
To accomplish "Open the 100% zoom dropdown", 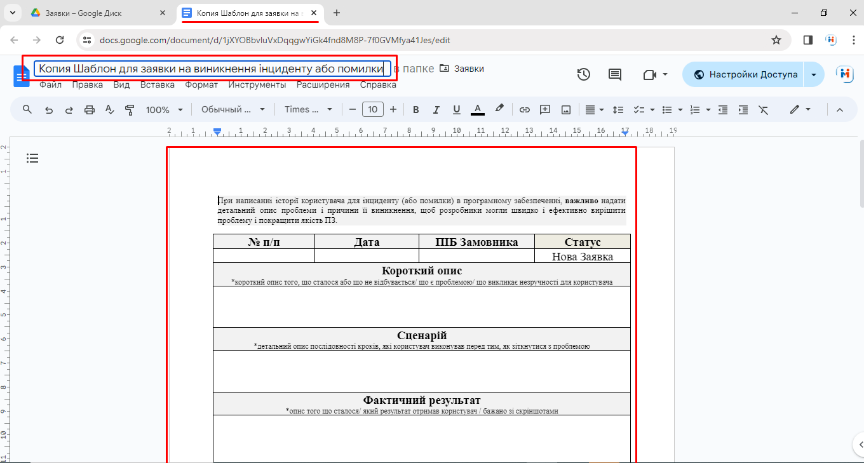I will pos(164,110).
